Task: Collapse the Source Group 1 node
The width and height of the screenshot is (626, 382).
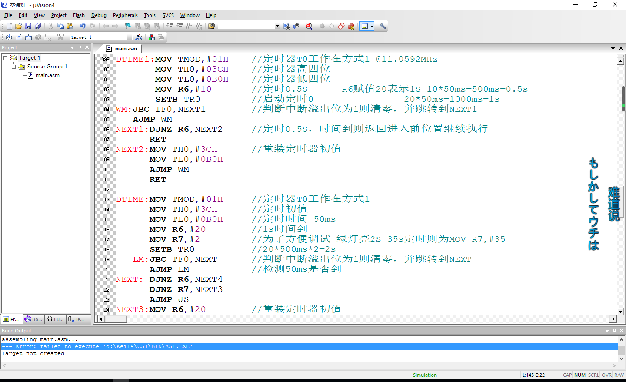Action: click(14, 67)
